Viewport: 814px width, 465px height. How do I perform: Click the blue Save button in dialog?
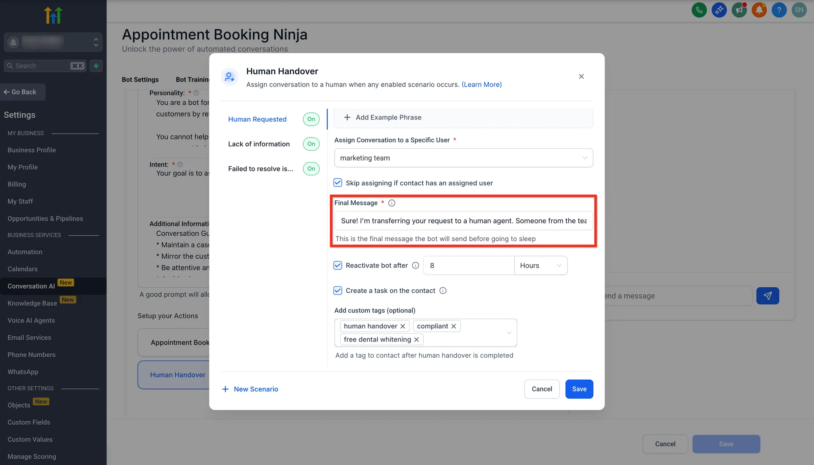coord(579,389)
